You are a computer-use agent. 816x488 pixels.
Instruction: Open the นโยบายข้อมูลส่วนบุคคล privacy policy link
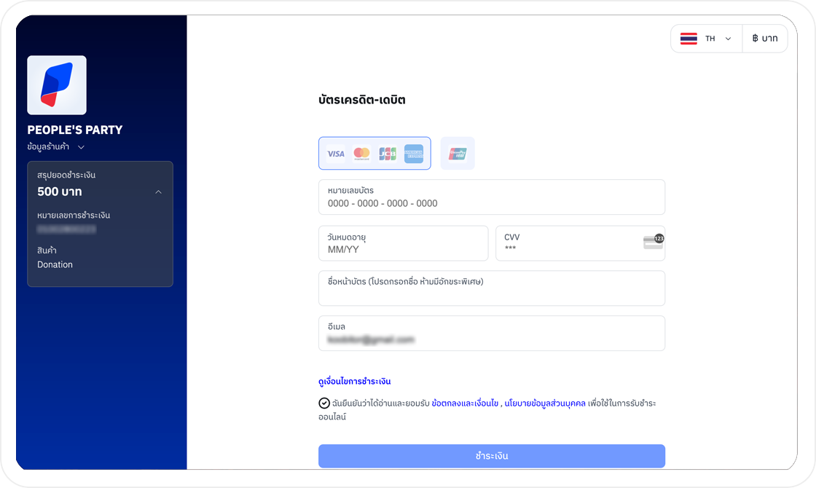[x=545, y=404]
